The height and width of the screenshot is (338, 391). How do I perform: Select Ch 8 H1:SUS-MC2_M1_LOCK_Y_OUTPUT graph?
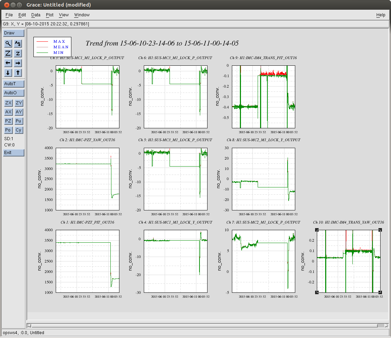pos(264,179)
